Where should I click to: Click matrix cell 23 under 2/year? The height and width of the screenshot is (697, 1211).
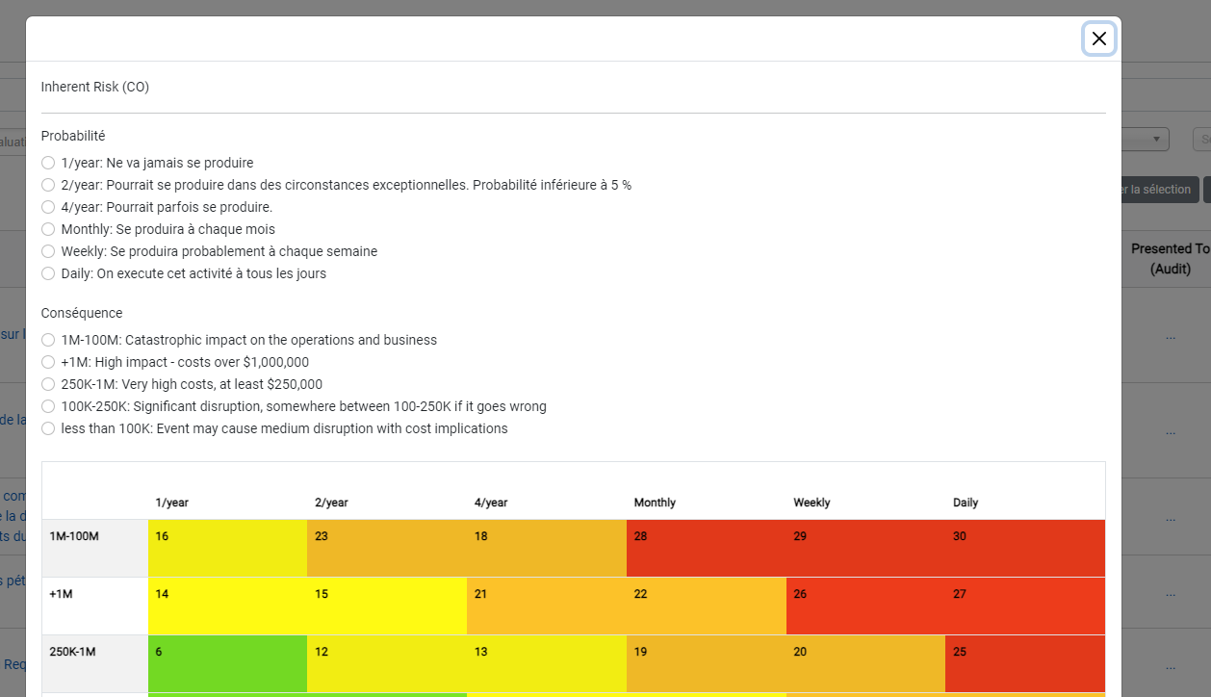[x=387, y=548]
